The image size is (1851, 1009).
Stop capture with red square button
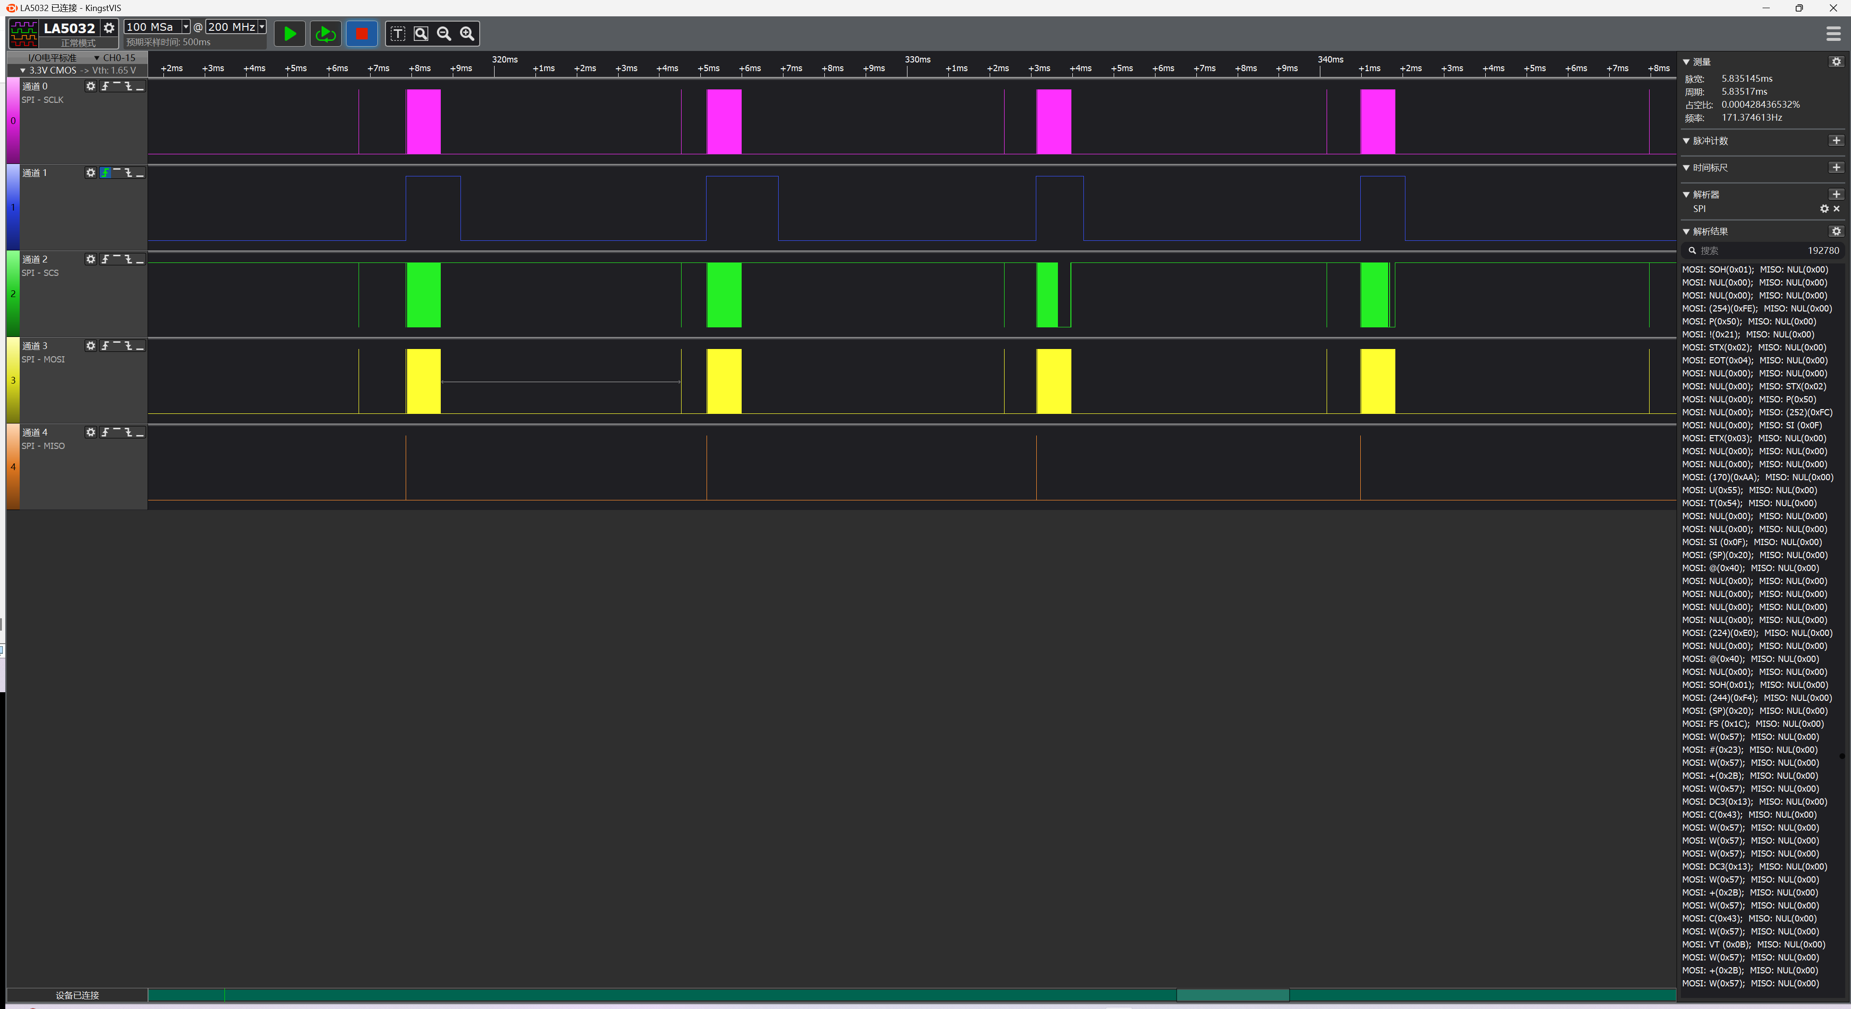(x=361, y=34)
